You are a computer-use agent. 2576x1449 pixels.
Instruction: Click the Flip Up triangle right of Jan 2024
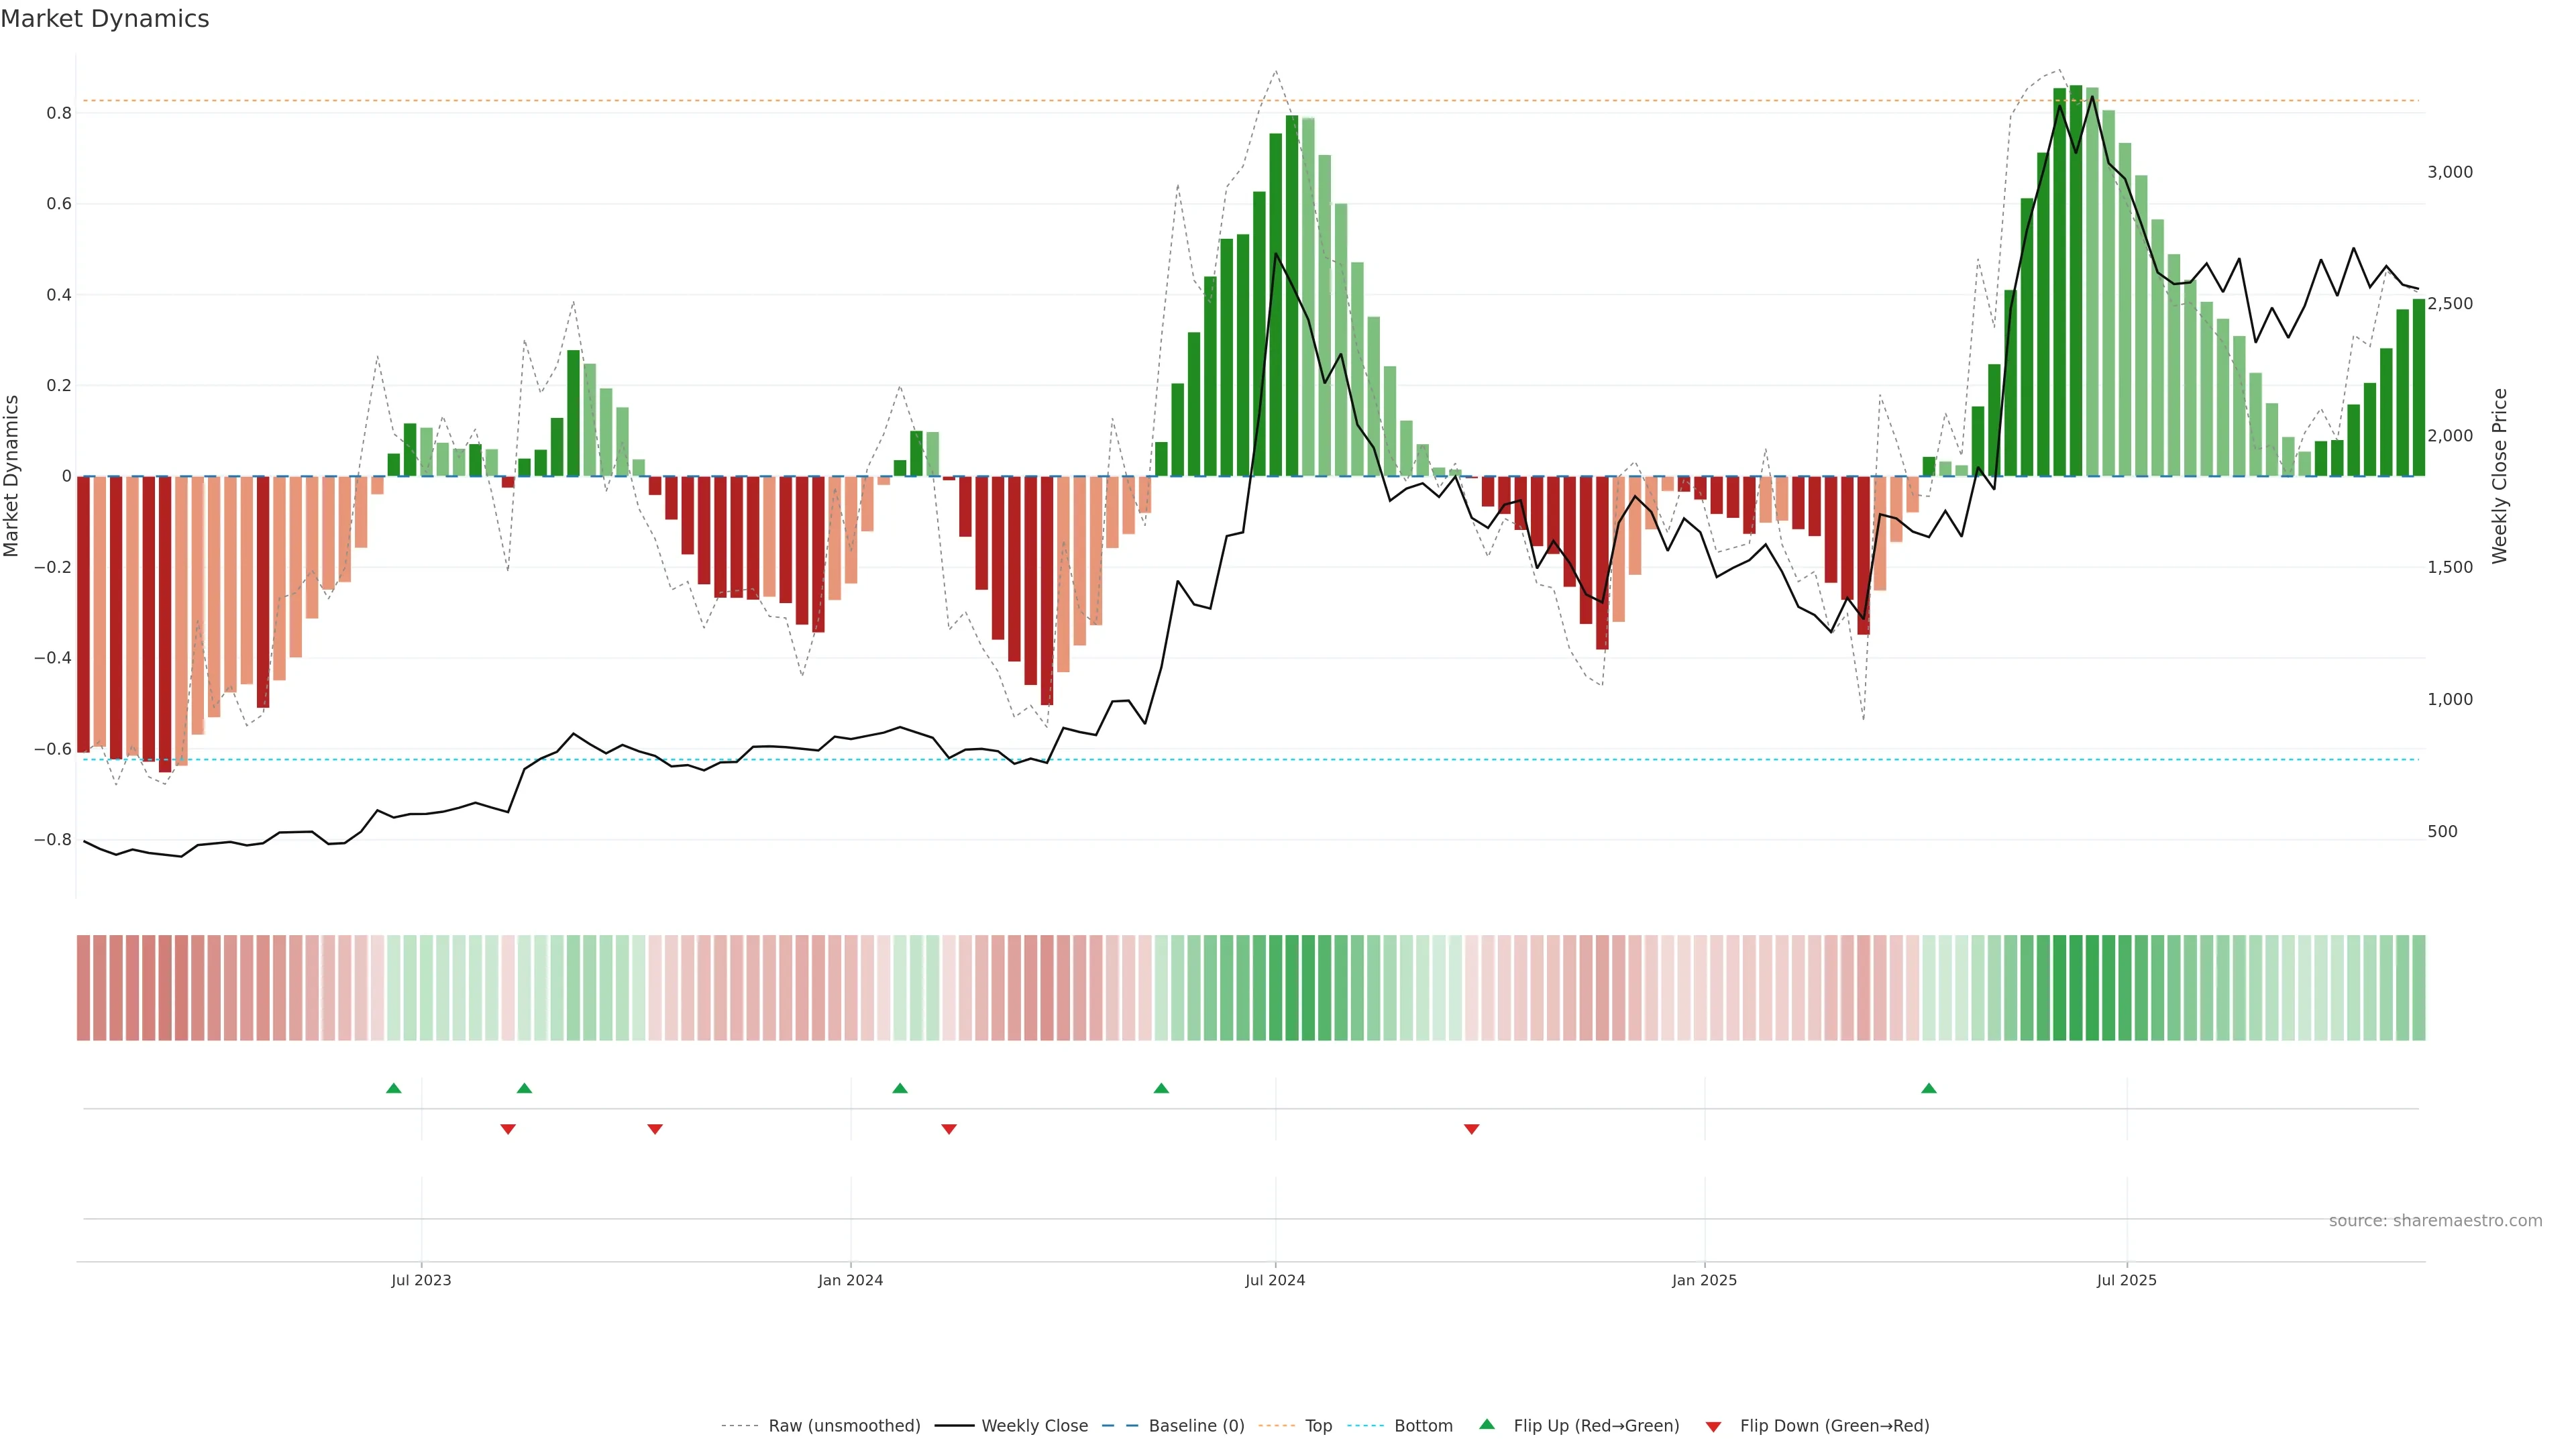pos(900,1088)
